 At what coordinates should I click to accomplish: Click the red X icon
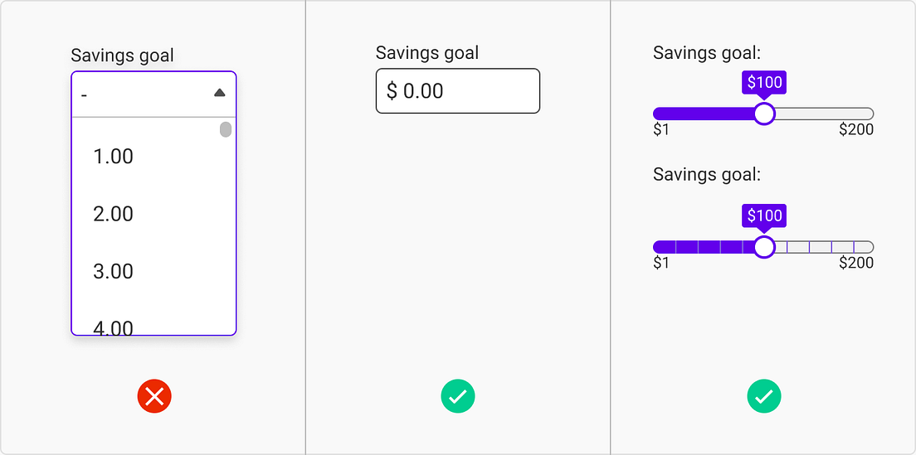154,397
